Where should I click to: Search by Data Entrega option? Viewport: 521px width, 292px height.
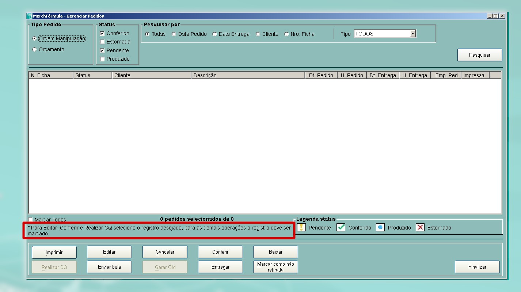tap(215, 34)
